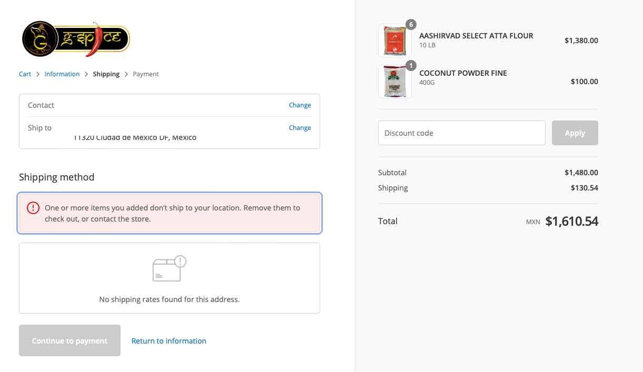Focus the Discount code field
Screen dimensions: 643x372
(461, 133)
